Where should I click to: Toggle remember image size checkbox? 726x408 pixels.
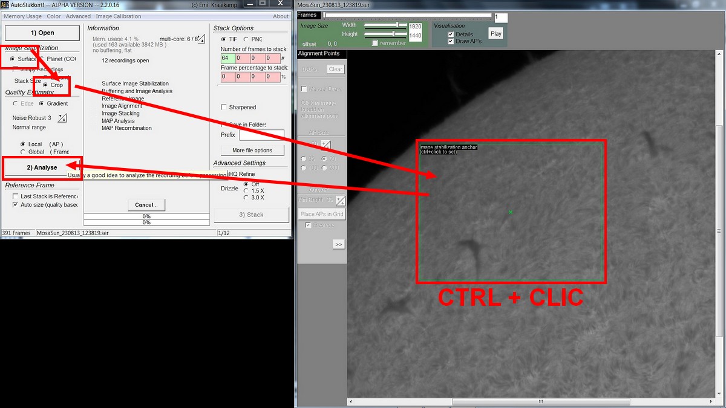click(376, 43)
